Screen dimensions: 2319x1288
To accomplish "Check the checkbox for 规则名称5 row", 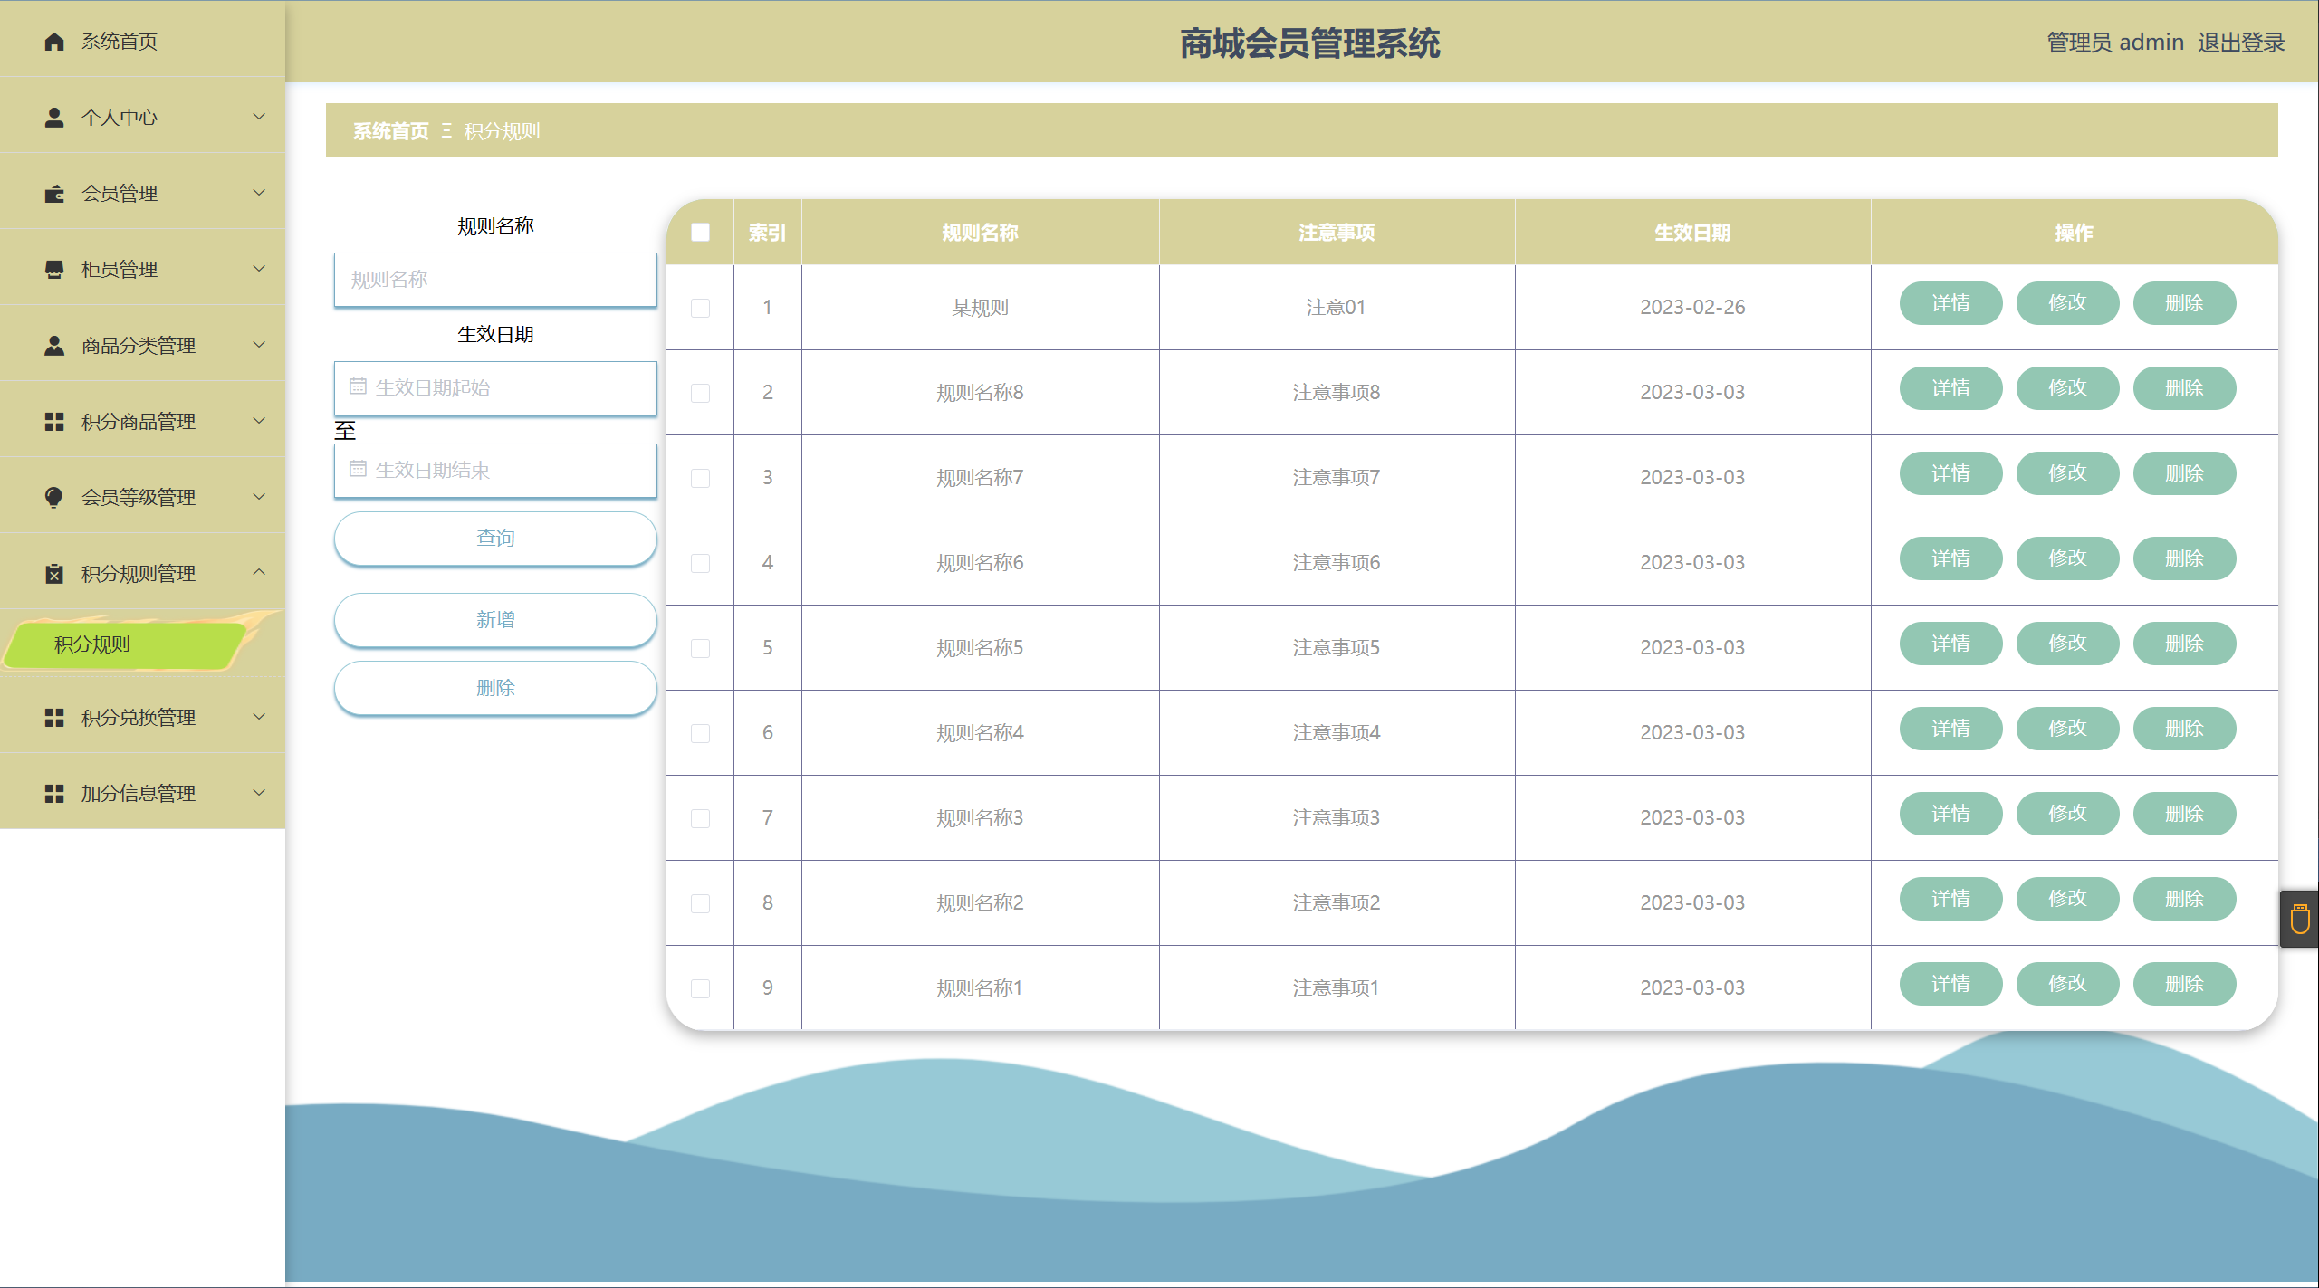I will pos(700,648).
